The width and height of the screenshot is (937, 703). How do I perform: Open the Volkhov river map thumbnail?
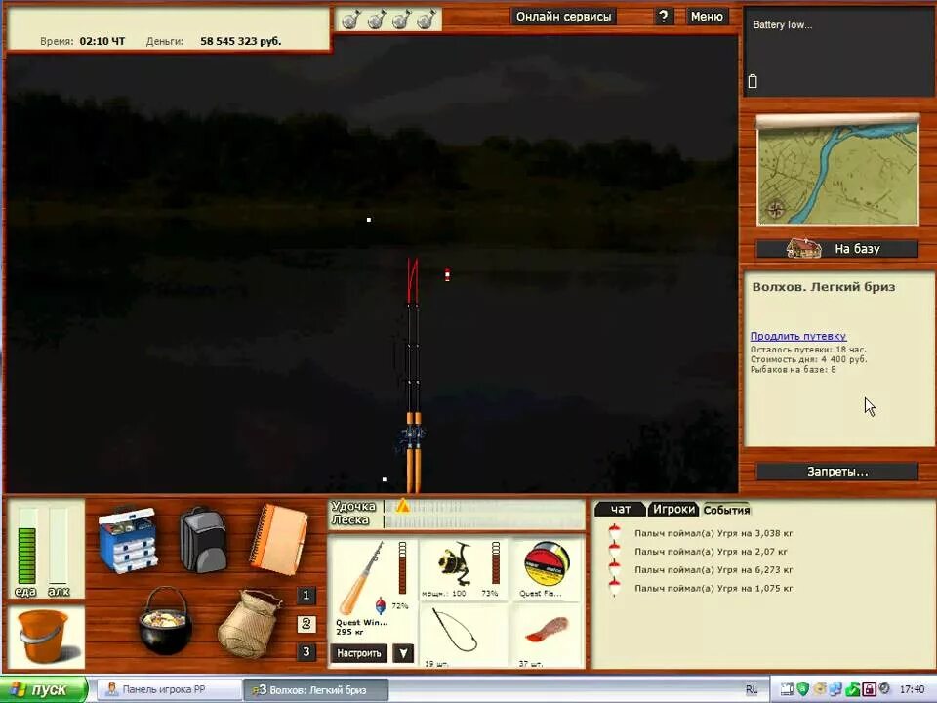click(x=837, y=170)
